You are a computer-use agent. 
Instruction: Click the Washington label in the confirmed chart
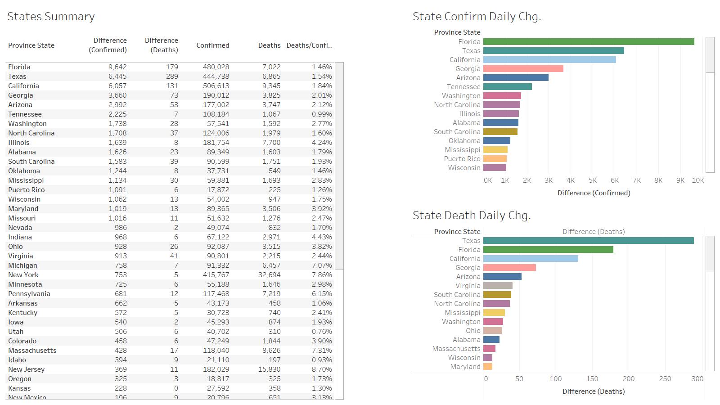point(461,96)
